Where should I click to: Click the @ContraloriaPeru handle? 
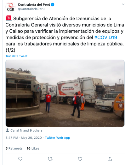click(31, 9)
